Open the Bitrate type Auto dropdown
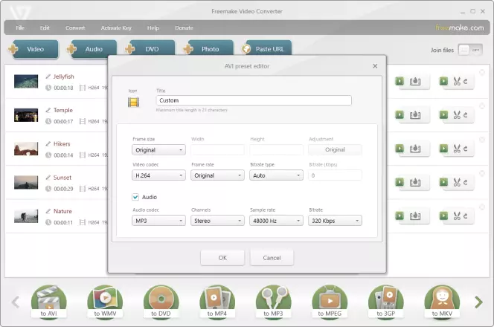The width and height of the screenshot is (494, 327). pyautogui.click(x=276, y=175)
